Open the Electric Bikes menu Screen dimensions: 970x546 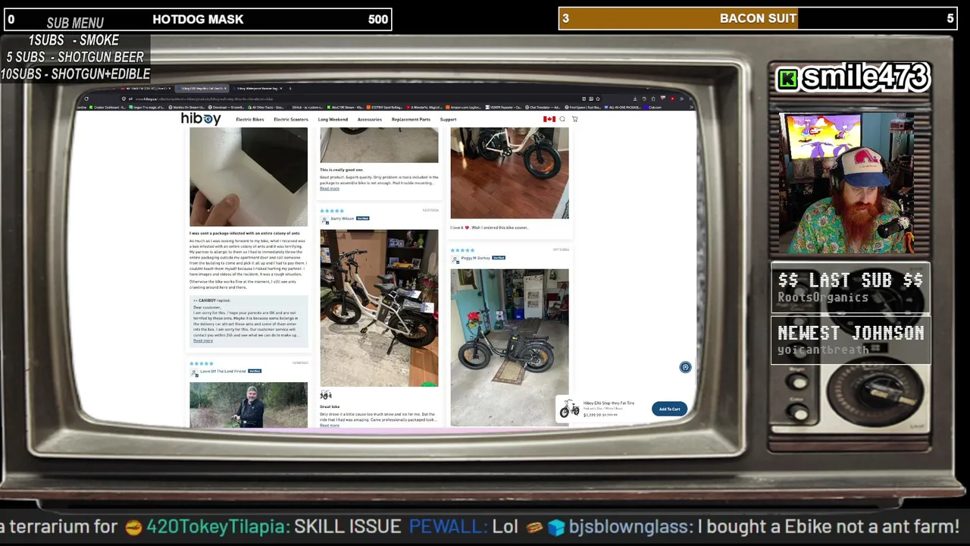[249, 120]
